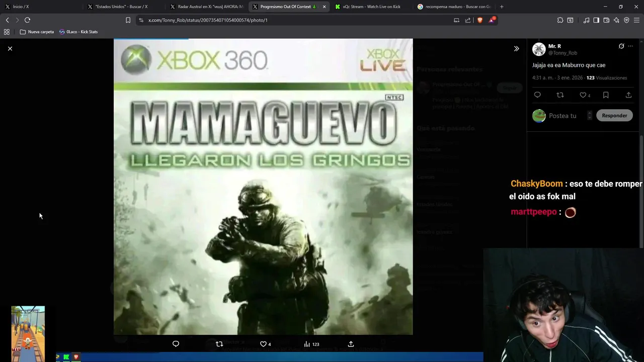Like the tweet in the sidebar heart icon
The image size is (644, 362).
[585, 95]
